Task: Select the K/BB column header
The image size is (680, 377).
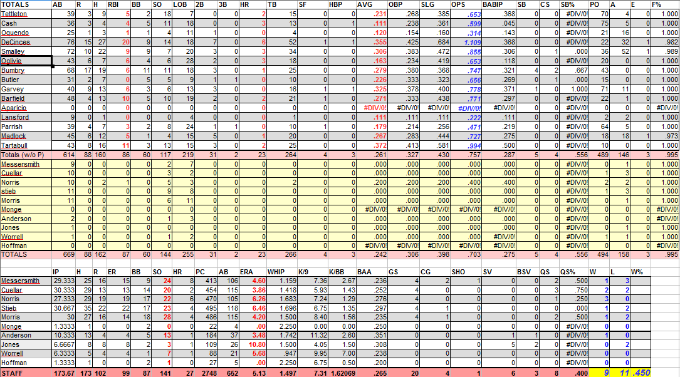Action: point(342,272)
